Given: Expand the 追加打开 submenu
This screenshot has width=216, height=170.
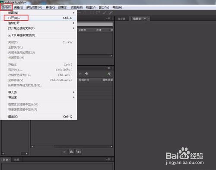Looking at the screenshot, I should click(x=38, y=23).
